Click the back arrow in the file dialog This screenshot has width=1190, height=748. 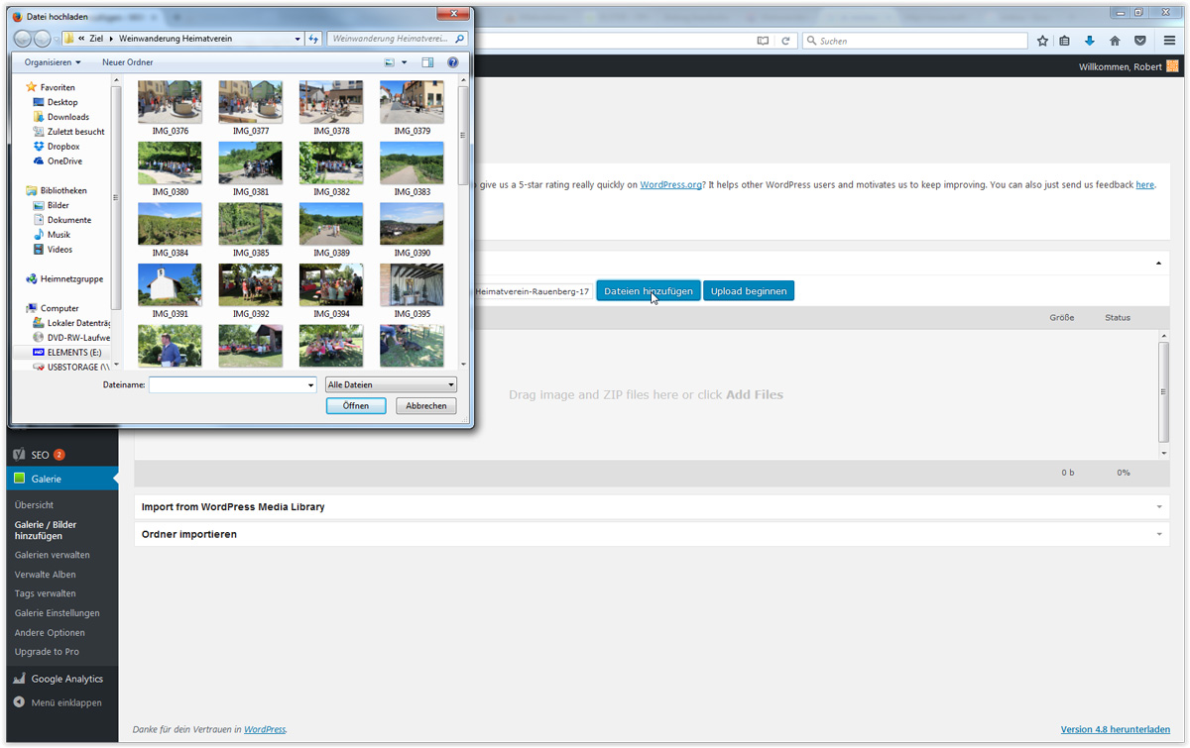point(23,39)
